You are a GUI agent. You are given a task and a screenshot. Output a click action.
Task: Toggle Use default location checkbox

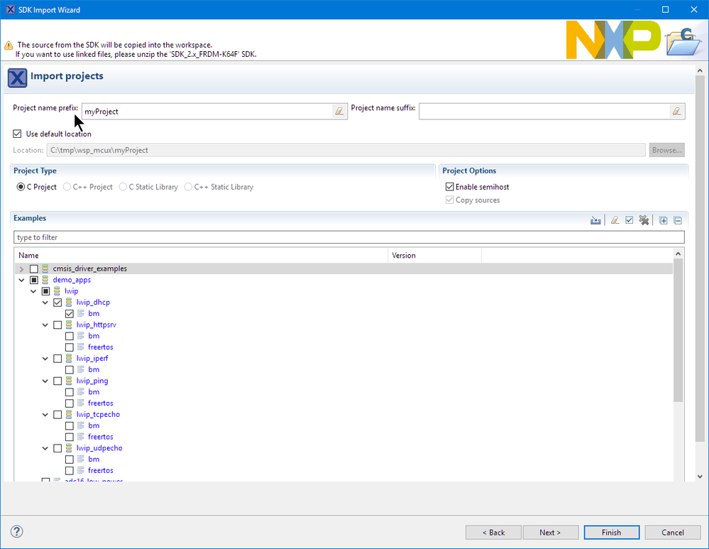coord(17,134)
